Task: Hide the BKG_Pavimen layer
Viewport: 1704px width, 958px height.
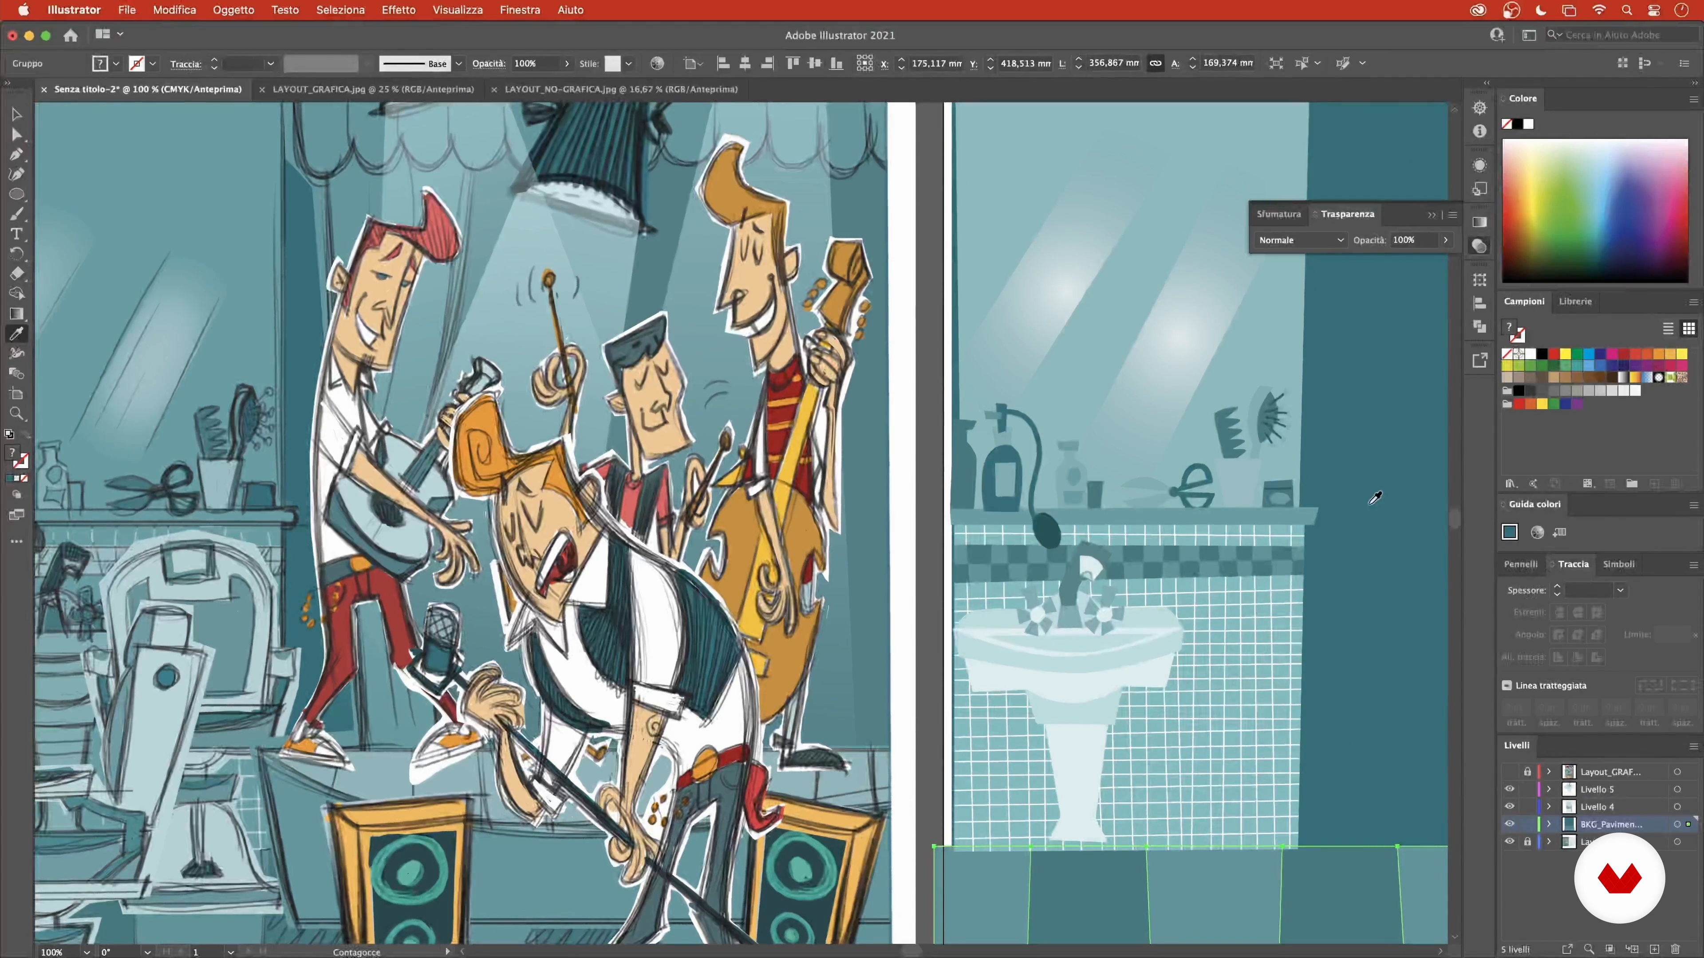Action: (x=1510, y=824)
